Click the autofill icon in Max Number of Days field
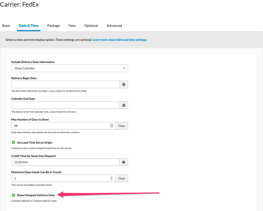 coord(112,126)
